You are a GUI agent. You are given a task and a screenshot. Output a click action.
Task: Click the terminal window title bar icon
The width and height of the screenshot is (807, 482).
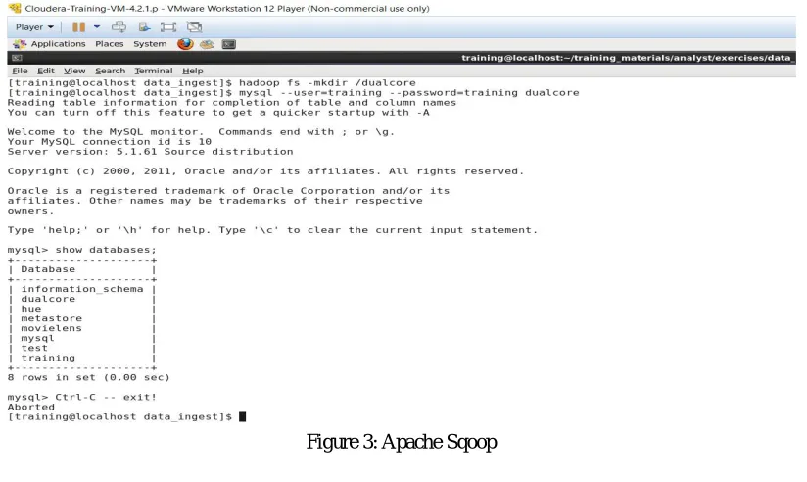(x=17, y=58)
